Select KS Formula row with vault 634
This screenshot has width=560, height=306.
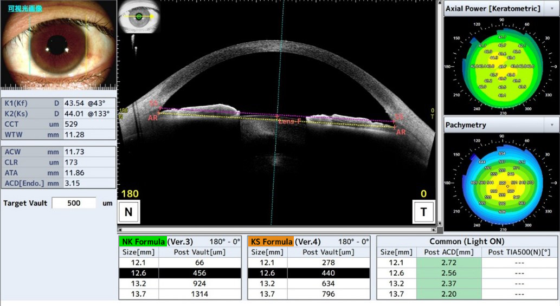(309, 284)
